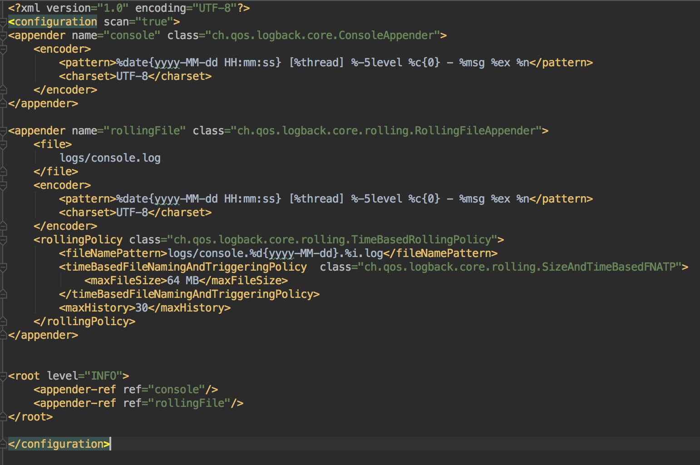Click the second pattern line under rollingFile

point(326,199)
